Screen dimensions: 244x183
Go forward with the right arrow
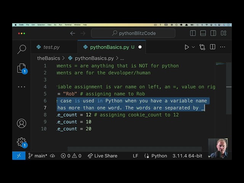(x=83, y=33)
